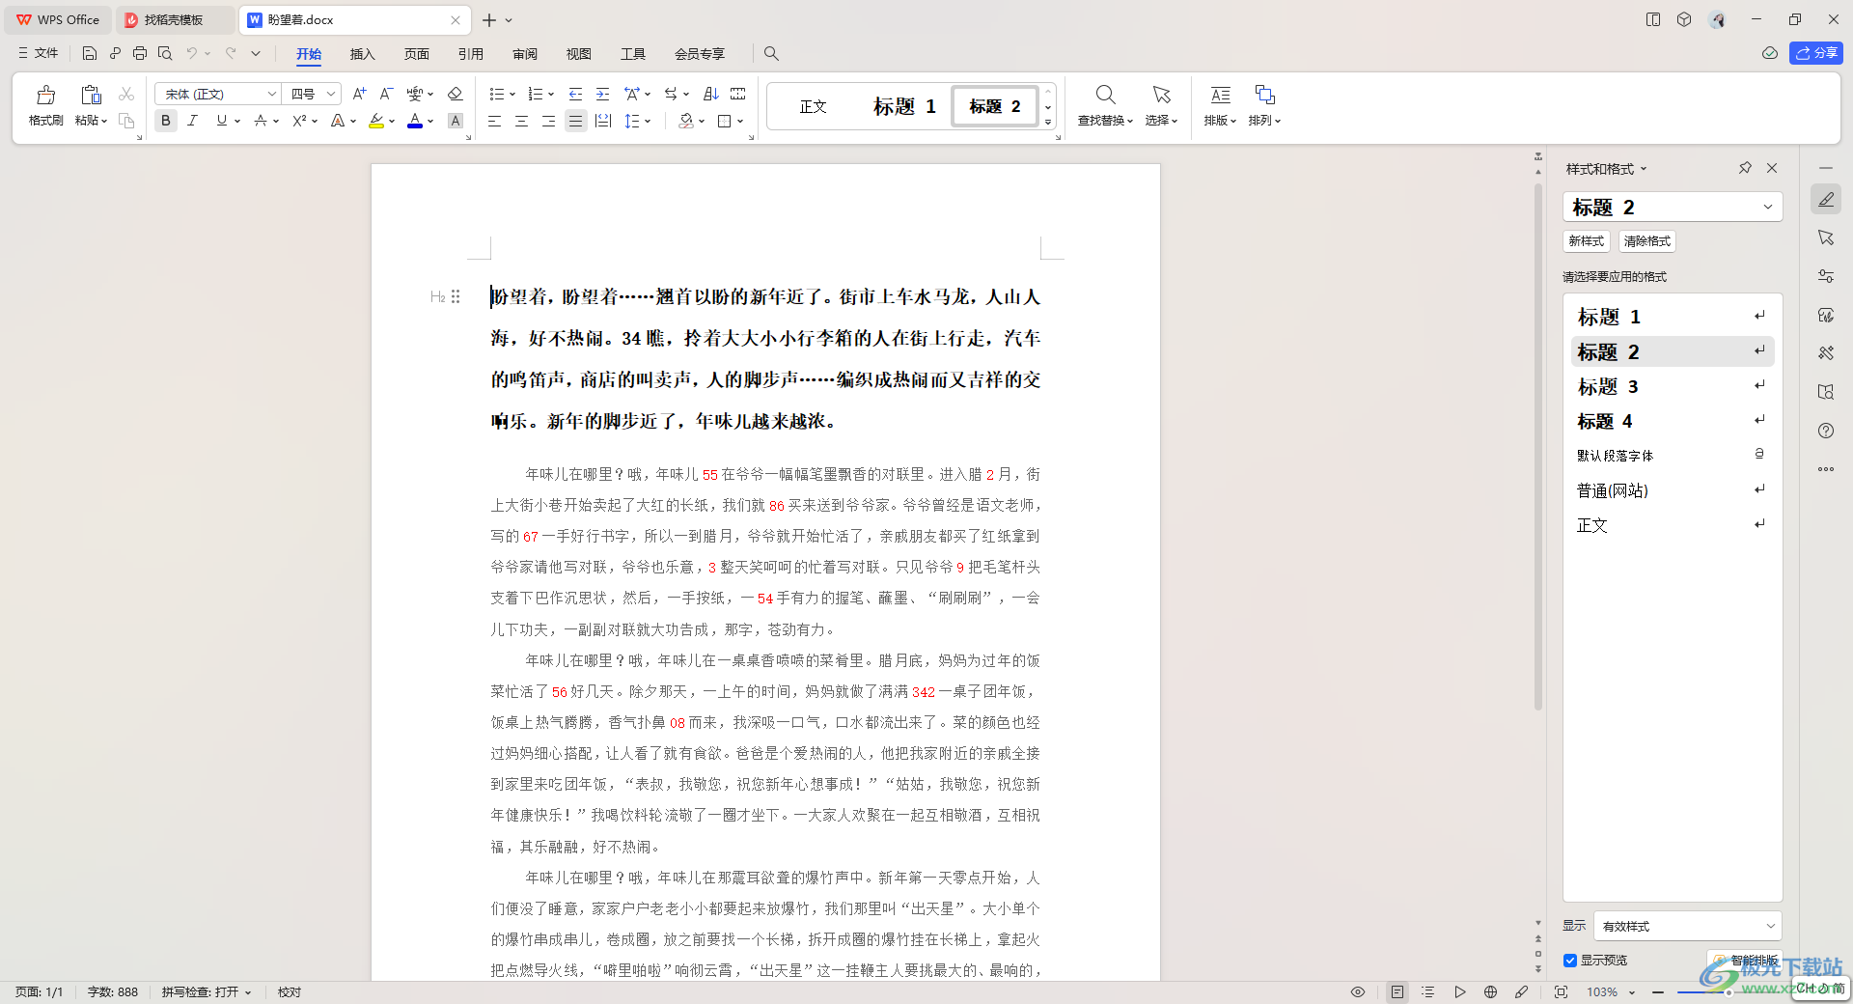Open the 文件 menu
This screenshot has width=1853, height=1004.
click(39, 53)
